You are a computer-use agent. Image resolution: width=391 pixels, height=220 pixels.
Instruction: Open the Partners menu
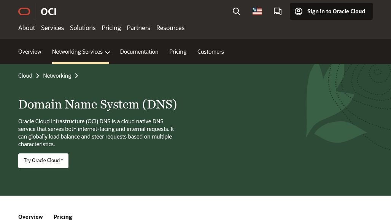[x=138, y=28]
